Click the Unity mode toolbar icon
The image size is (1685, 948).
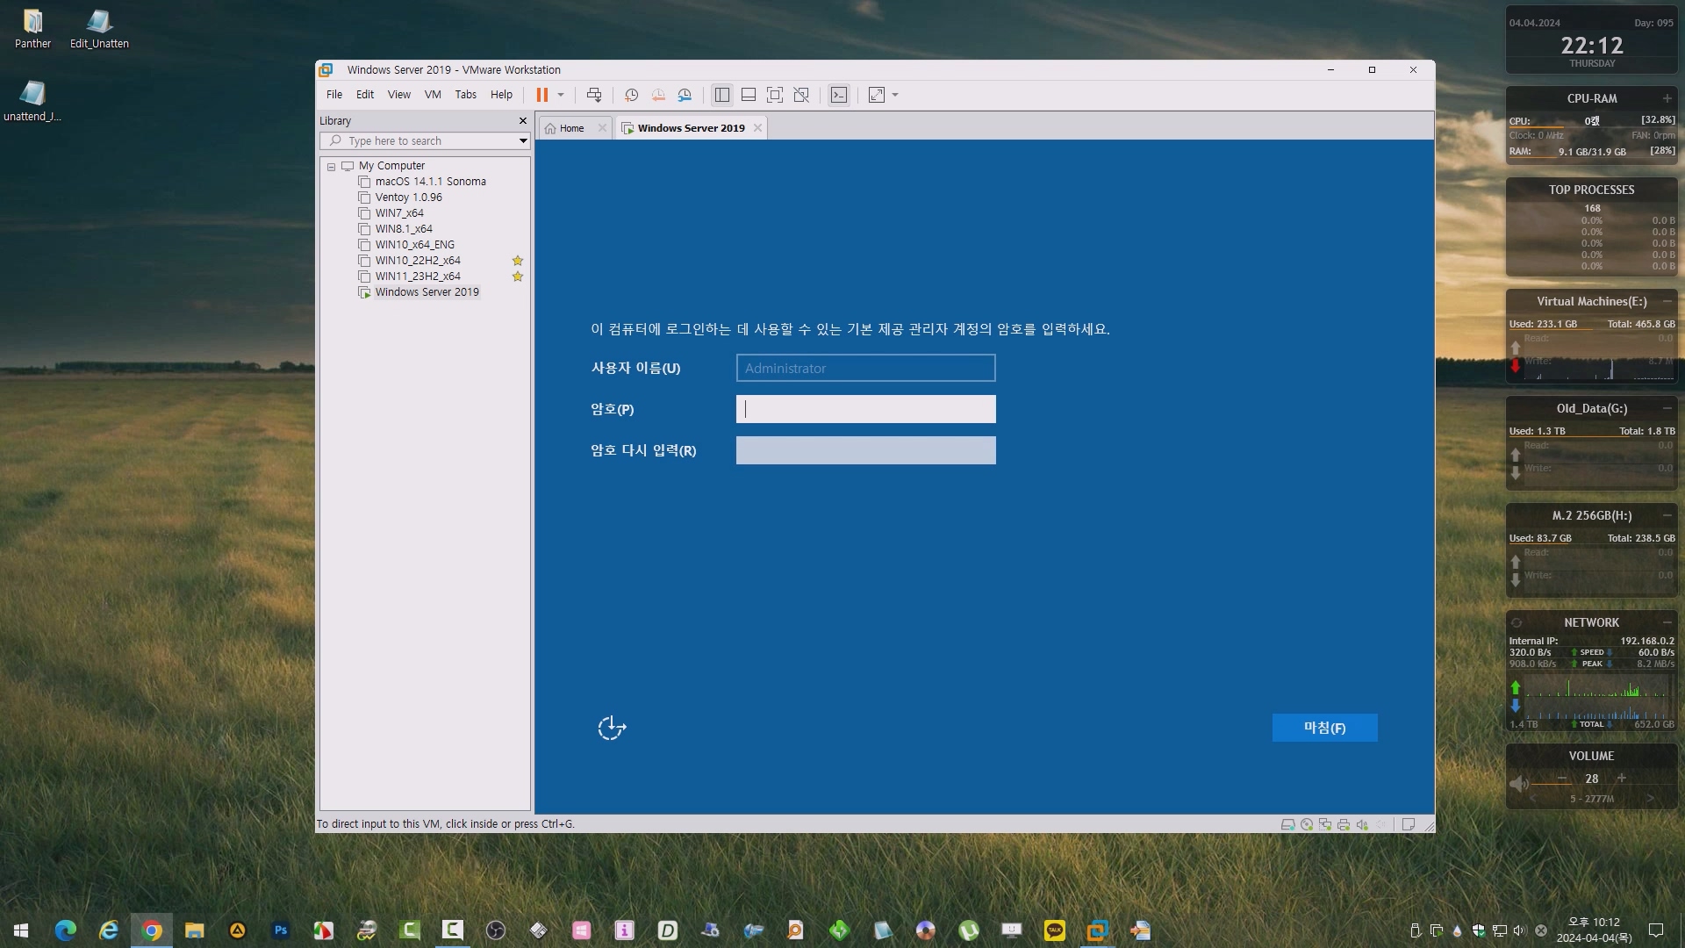[x=801, y=95]
